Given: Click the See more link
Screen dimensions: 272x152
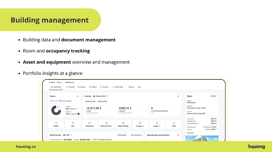Looking at the screenshot, I should click(x=190, y=133).
